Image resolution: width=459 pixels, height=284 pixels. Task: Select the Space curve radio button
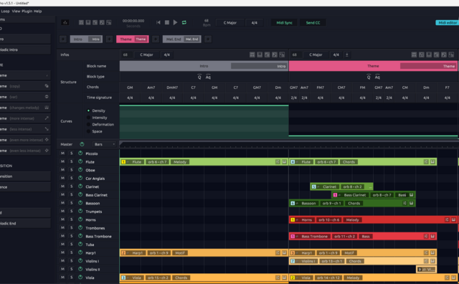[88, 131]
